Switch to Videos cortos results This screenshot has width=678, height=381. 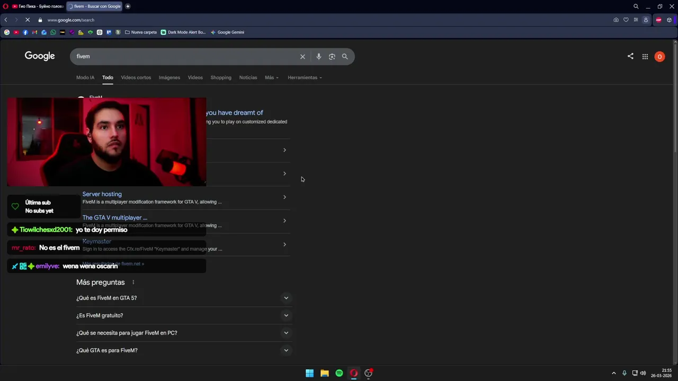(136, 78)
